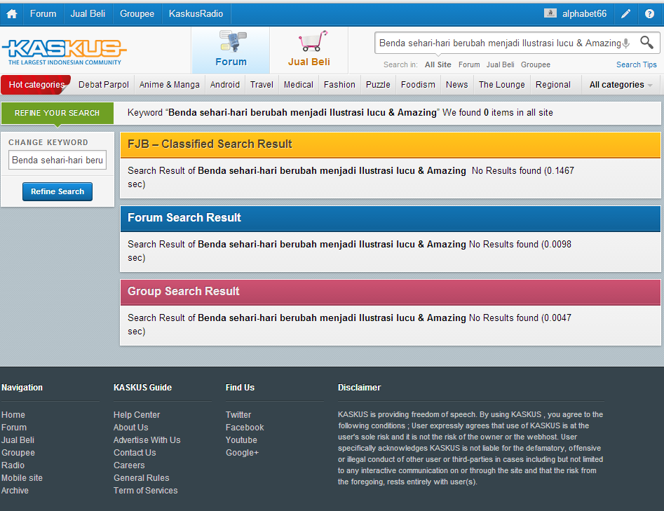664x511 pixels.
Task: Click the KASKUS logo
Action: 64,52
